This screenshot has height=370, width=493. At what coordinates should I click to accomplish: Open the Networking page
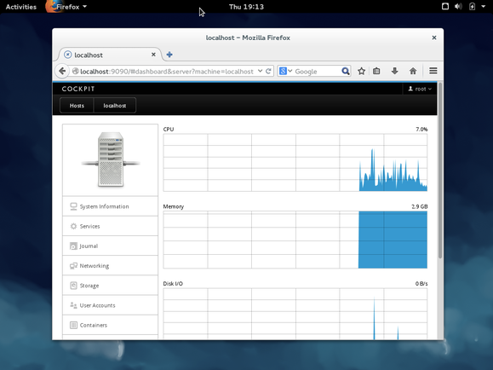point(110,266)
